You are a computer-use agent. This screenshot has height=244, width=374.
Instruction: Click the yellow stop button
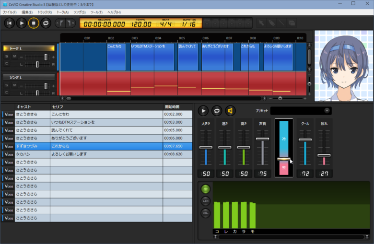point(34,23)
